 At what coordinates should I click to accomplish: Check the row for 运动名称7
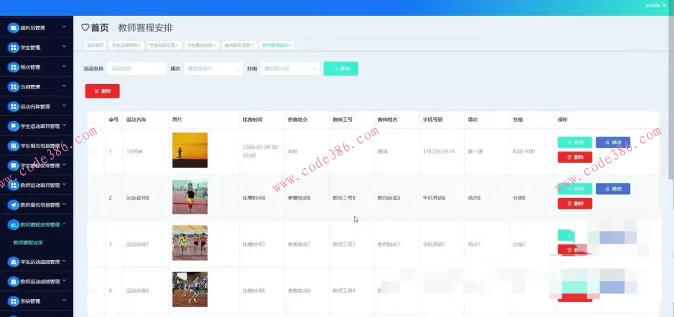(94, 244)
